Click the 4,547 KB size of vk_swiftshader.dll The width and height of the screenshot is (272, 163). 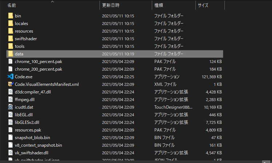(214, 153)
